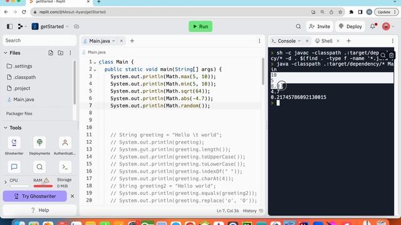Create a new folder icon
Image resolution: width=401 pixels, height=225 pixels.
click(61, 52)
